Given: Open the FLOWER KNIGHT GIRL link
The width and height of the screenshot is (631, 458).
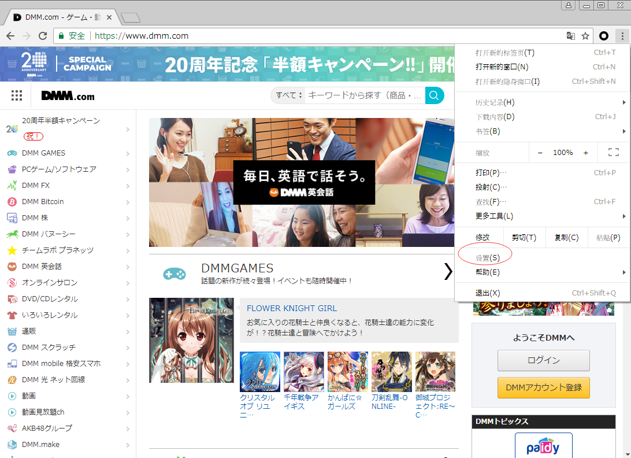Looking at the screenshot, I should click(x=291, y=308).
